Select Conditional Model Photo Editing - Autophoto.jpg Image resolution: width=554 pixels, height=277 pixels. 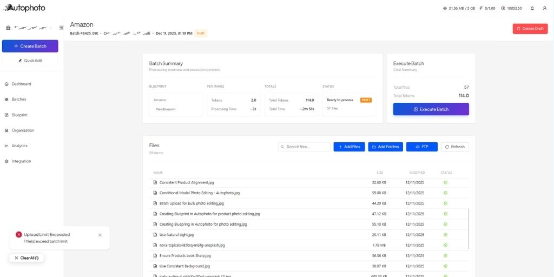[200, 193]
